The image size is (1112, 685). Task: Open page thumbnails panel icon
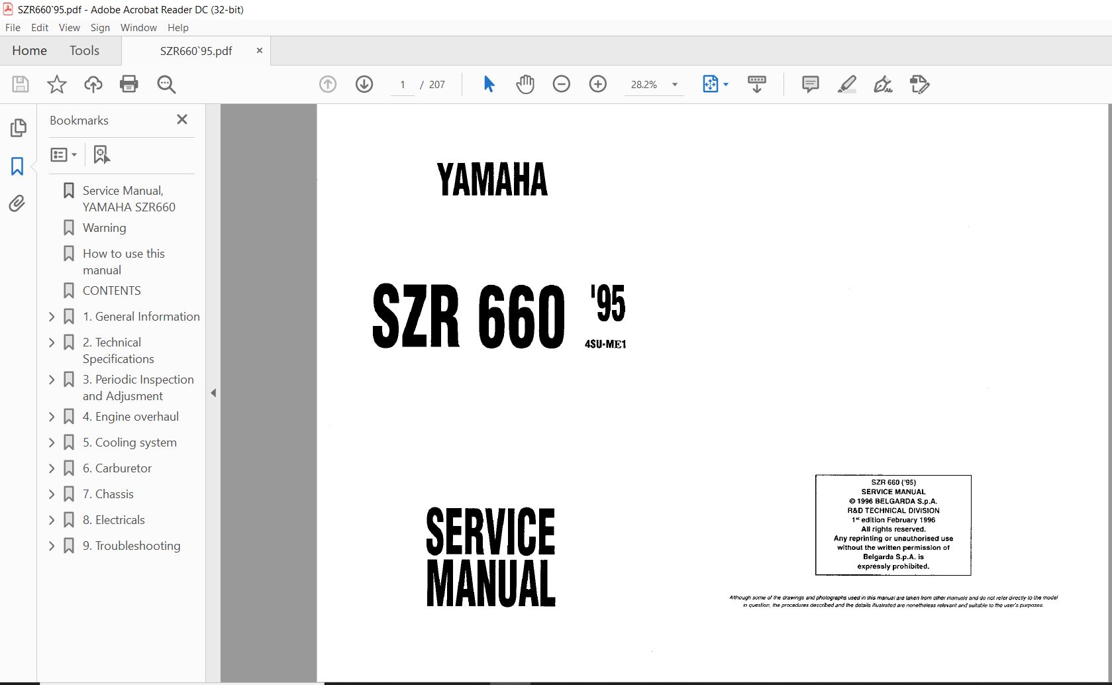click(x=18, y=128)
